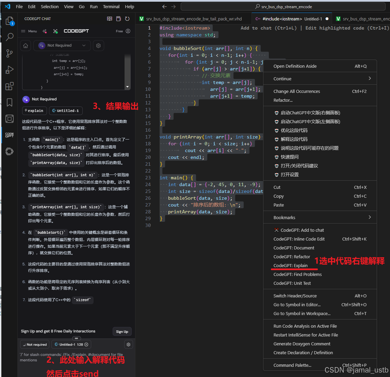Select CodeGPT: Find Problems
The height and width of the screenshot is (377, 390).
coord(320,274)
